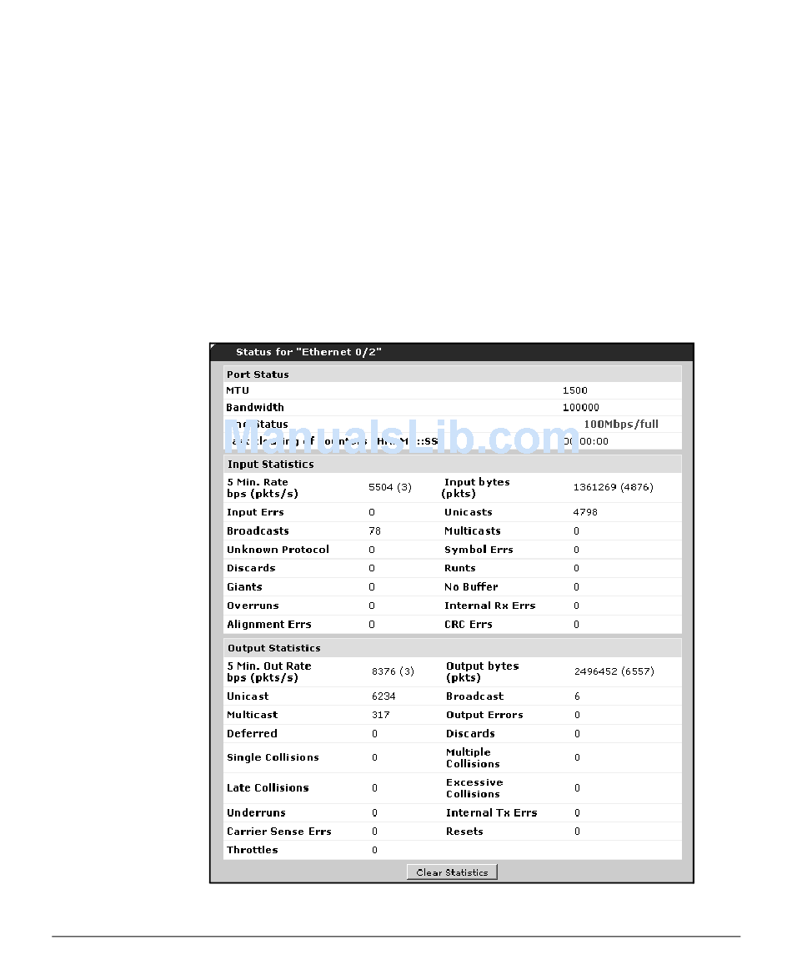This screenshot has height=965, width=792.
Task: Select the No Buffer label
Action: pyautogui.click(x=471, y=587)
